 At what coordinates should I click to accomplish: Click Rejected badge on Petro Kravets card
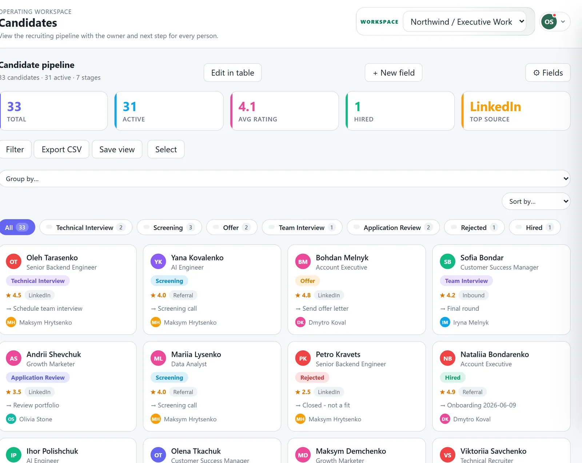312,378
